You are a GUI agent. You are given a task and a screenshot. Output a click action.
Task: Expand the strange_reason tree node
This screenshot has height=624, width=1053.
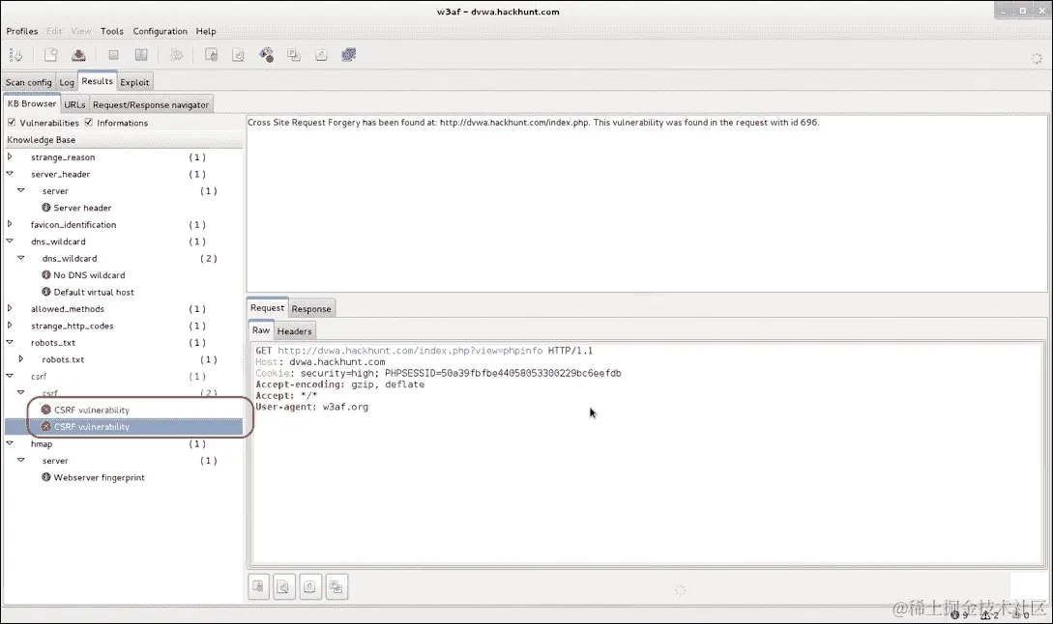(x=10, y=156)
